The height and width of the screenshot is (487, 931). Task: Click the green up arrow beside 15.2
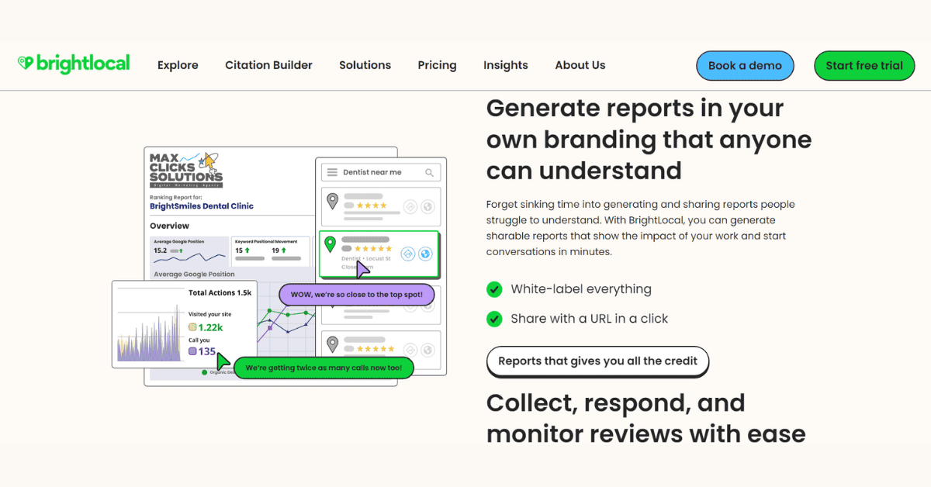click(181, 250)
